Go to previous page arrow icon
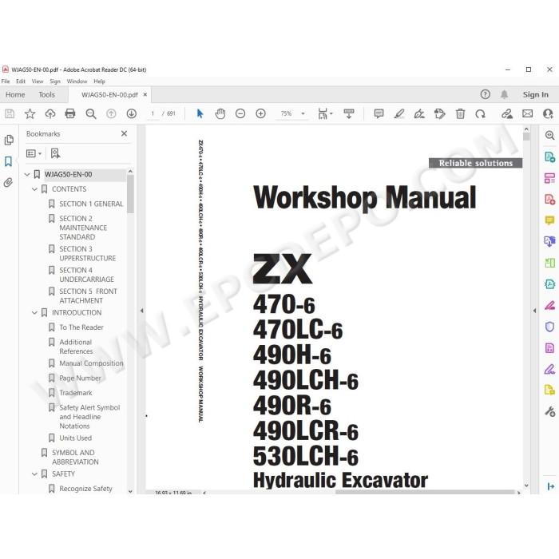Image resolution: width=559 pixels, height=559 pixels. coord(111,113)
